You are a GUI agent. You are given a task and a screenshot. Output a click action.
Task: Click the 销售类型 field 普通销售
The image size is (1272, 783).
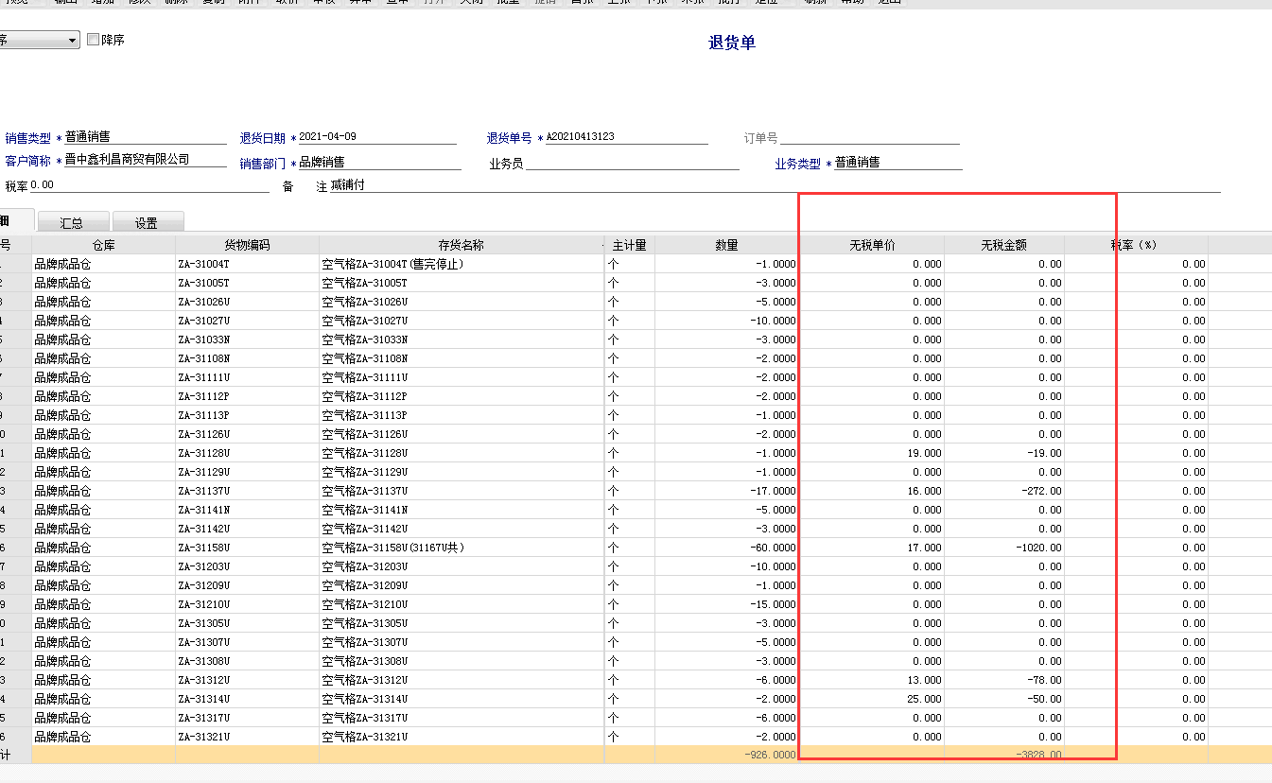click(x=146, y=137)
